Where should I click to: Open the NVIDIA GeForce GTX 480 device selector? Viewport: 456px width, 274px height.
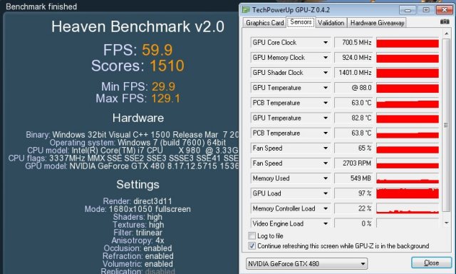click(x=306, y=264)
